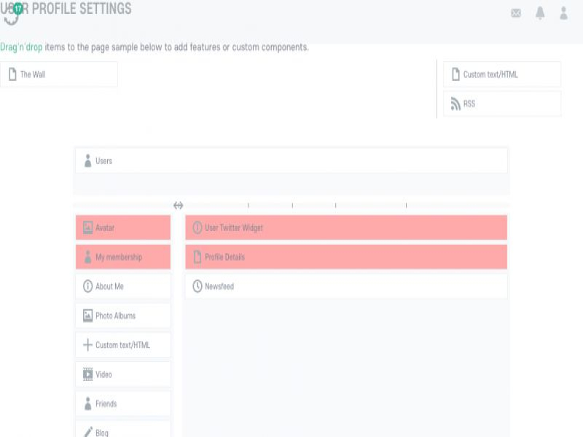Click the RSS feed icon

tap(456, 104)
